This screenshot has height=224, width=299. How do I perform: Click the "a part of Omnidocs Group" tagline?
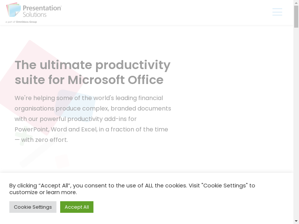(x=21, y=22)
